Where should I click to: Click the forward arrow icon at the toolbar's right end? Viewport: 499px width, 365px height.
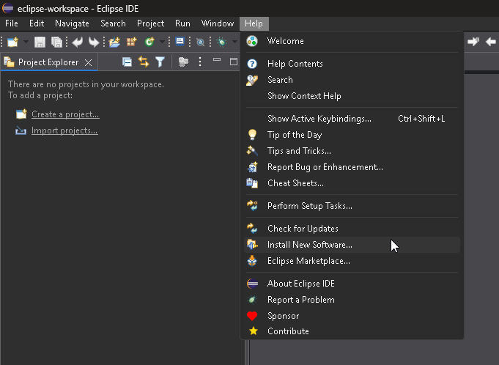point(473,42)
